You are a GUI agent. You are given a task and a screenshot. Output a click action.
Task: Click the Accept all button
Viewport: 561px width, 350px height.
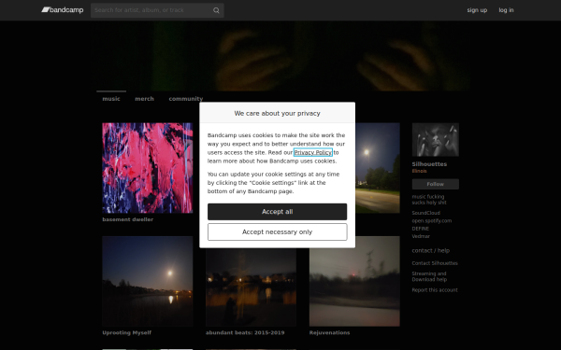click(278, 212)
